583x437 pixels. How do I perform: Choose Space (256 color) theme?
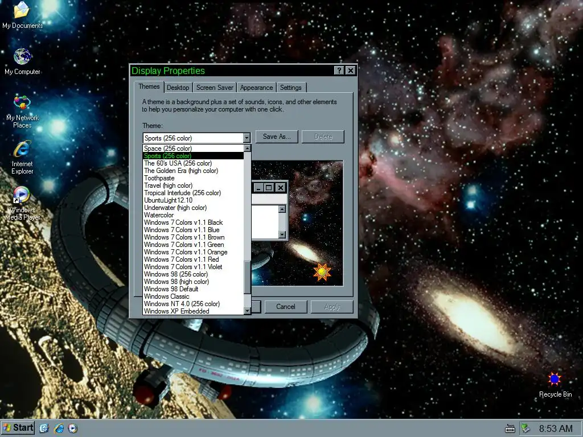[x=194, y=149]
